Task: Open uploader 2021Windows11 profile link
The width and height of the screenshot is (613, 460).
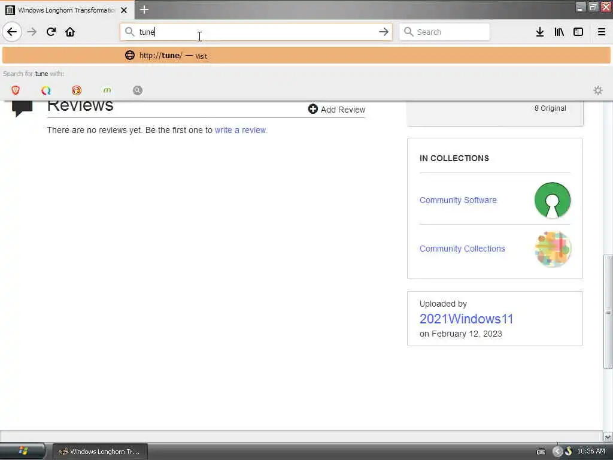Action: [466, 319]
